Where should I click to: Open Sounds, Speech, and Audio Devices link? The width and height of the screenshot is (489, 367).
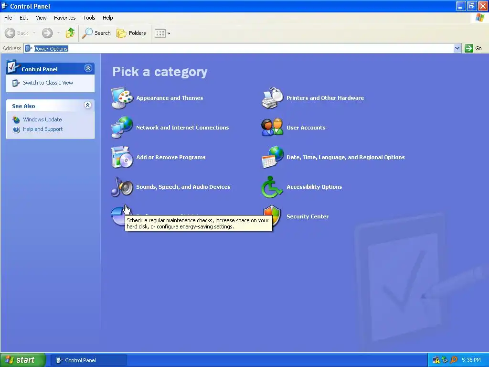(x=183, y=187)
